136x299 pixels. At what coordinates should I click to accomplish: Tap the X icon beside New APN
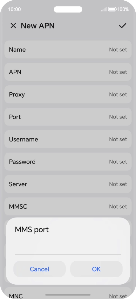(13, 26)
